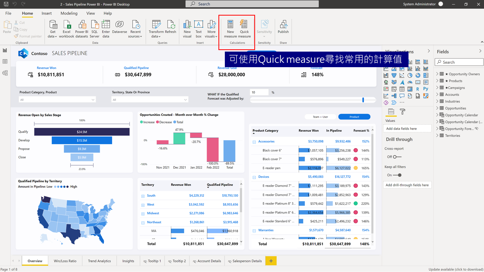Viewport: 484px width, 272px height.
Task: Click the Fields pane Search box
Action: [x=459, y=62]
